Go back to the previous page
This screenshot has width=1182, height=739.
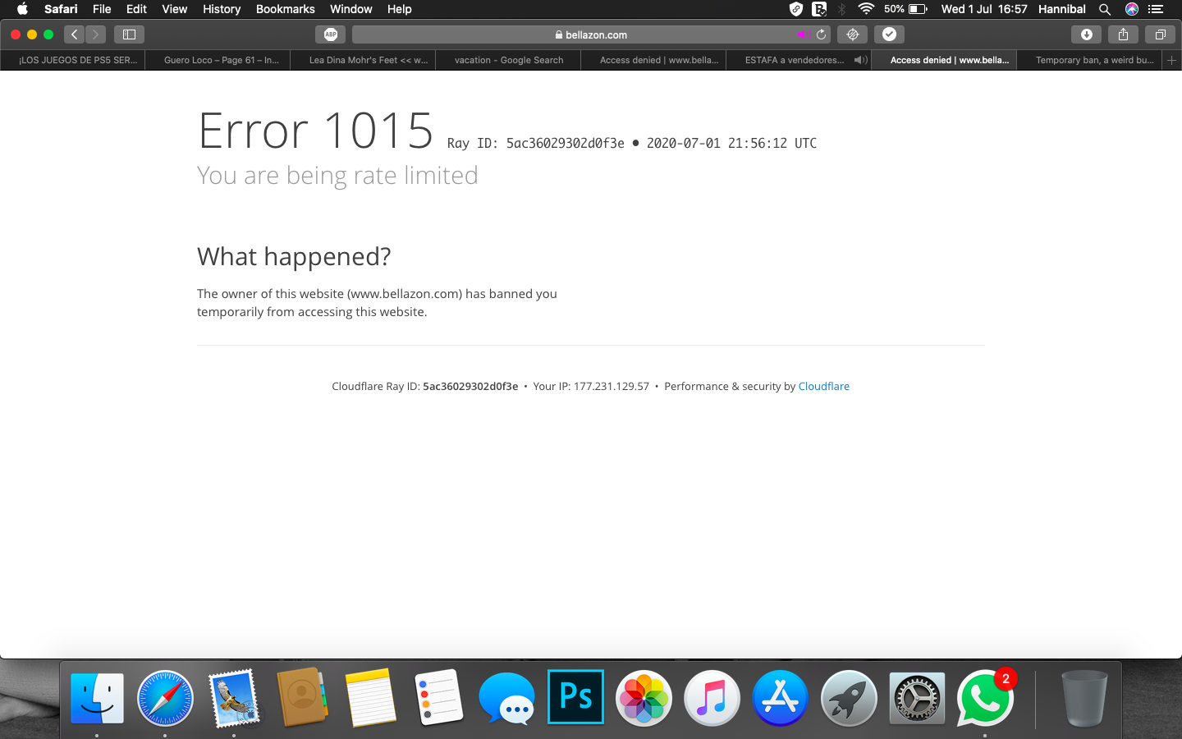(75, 34)
